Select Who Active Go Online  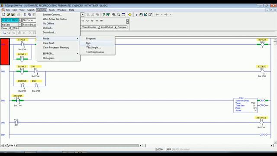pos(58,19)
